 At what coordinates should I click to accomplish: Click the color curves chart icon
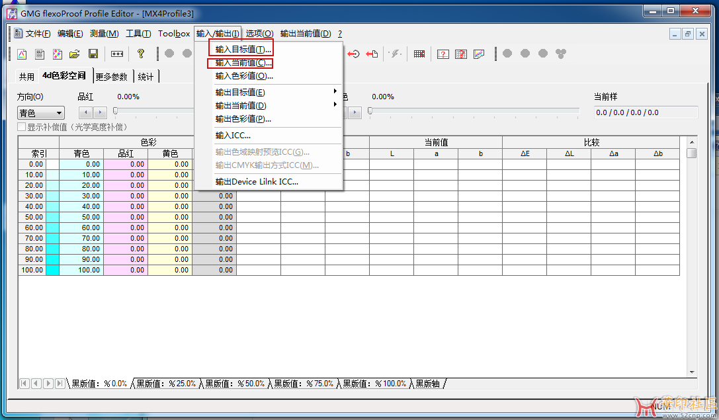[x=479, y=54]
